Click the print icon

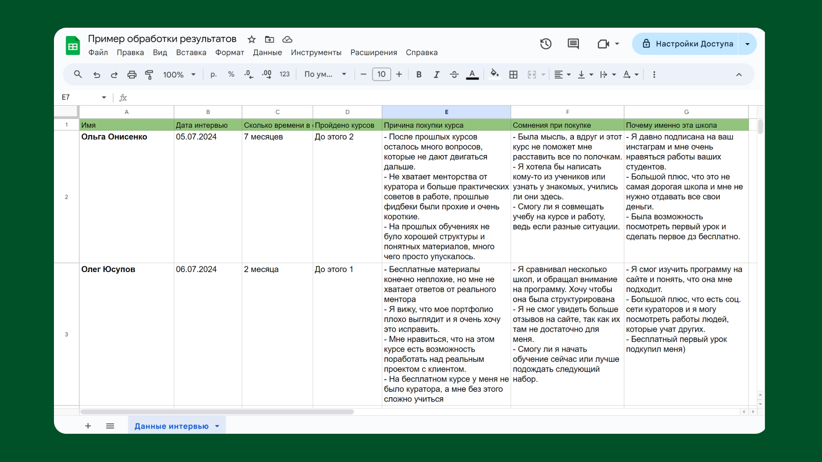pyautogui.click(x=132, y=74)
